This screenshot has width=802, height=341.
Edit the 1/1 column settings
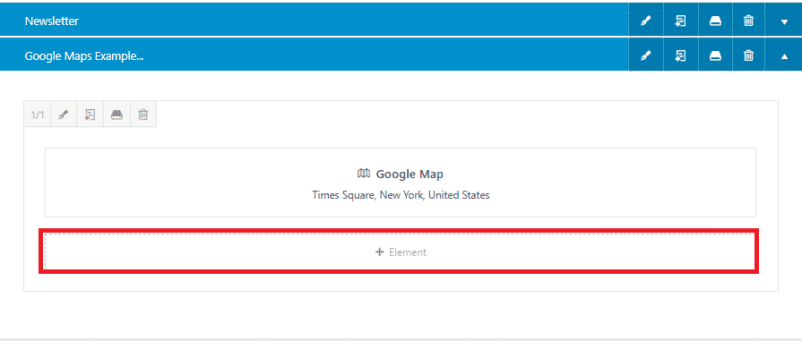[64, 115]
